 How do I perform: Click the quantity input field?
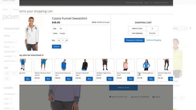point(63,40)
